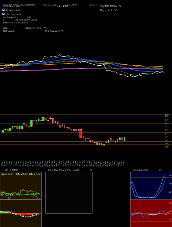Click the 'Avg Vol: 0.226 M' text
The height and width of the screenshot is (227, 172).
tap(110, 6)
